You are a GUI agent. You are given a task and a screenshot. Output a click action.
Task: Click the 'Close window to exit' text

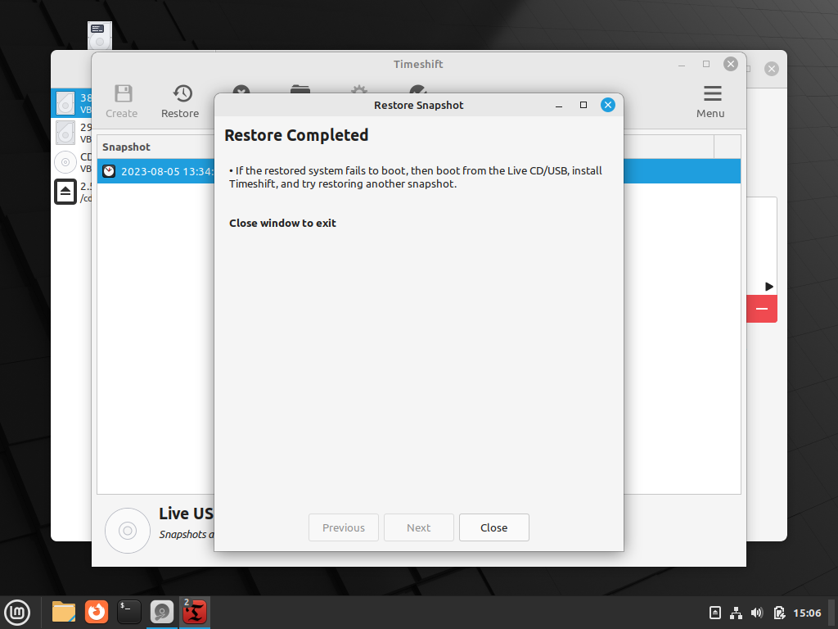tap(282, 223)
